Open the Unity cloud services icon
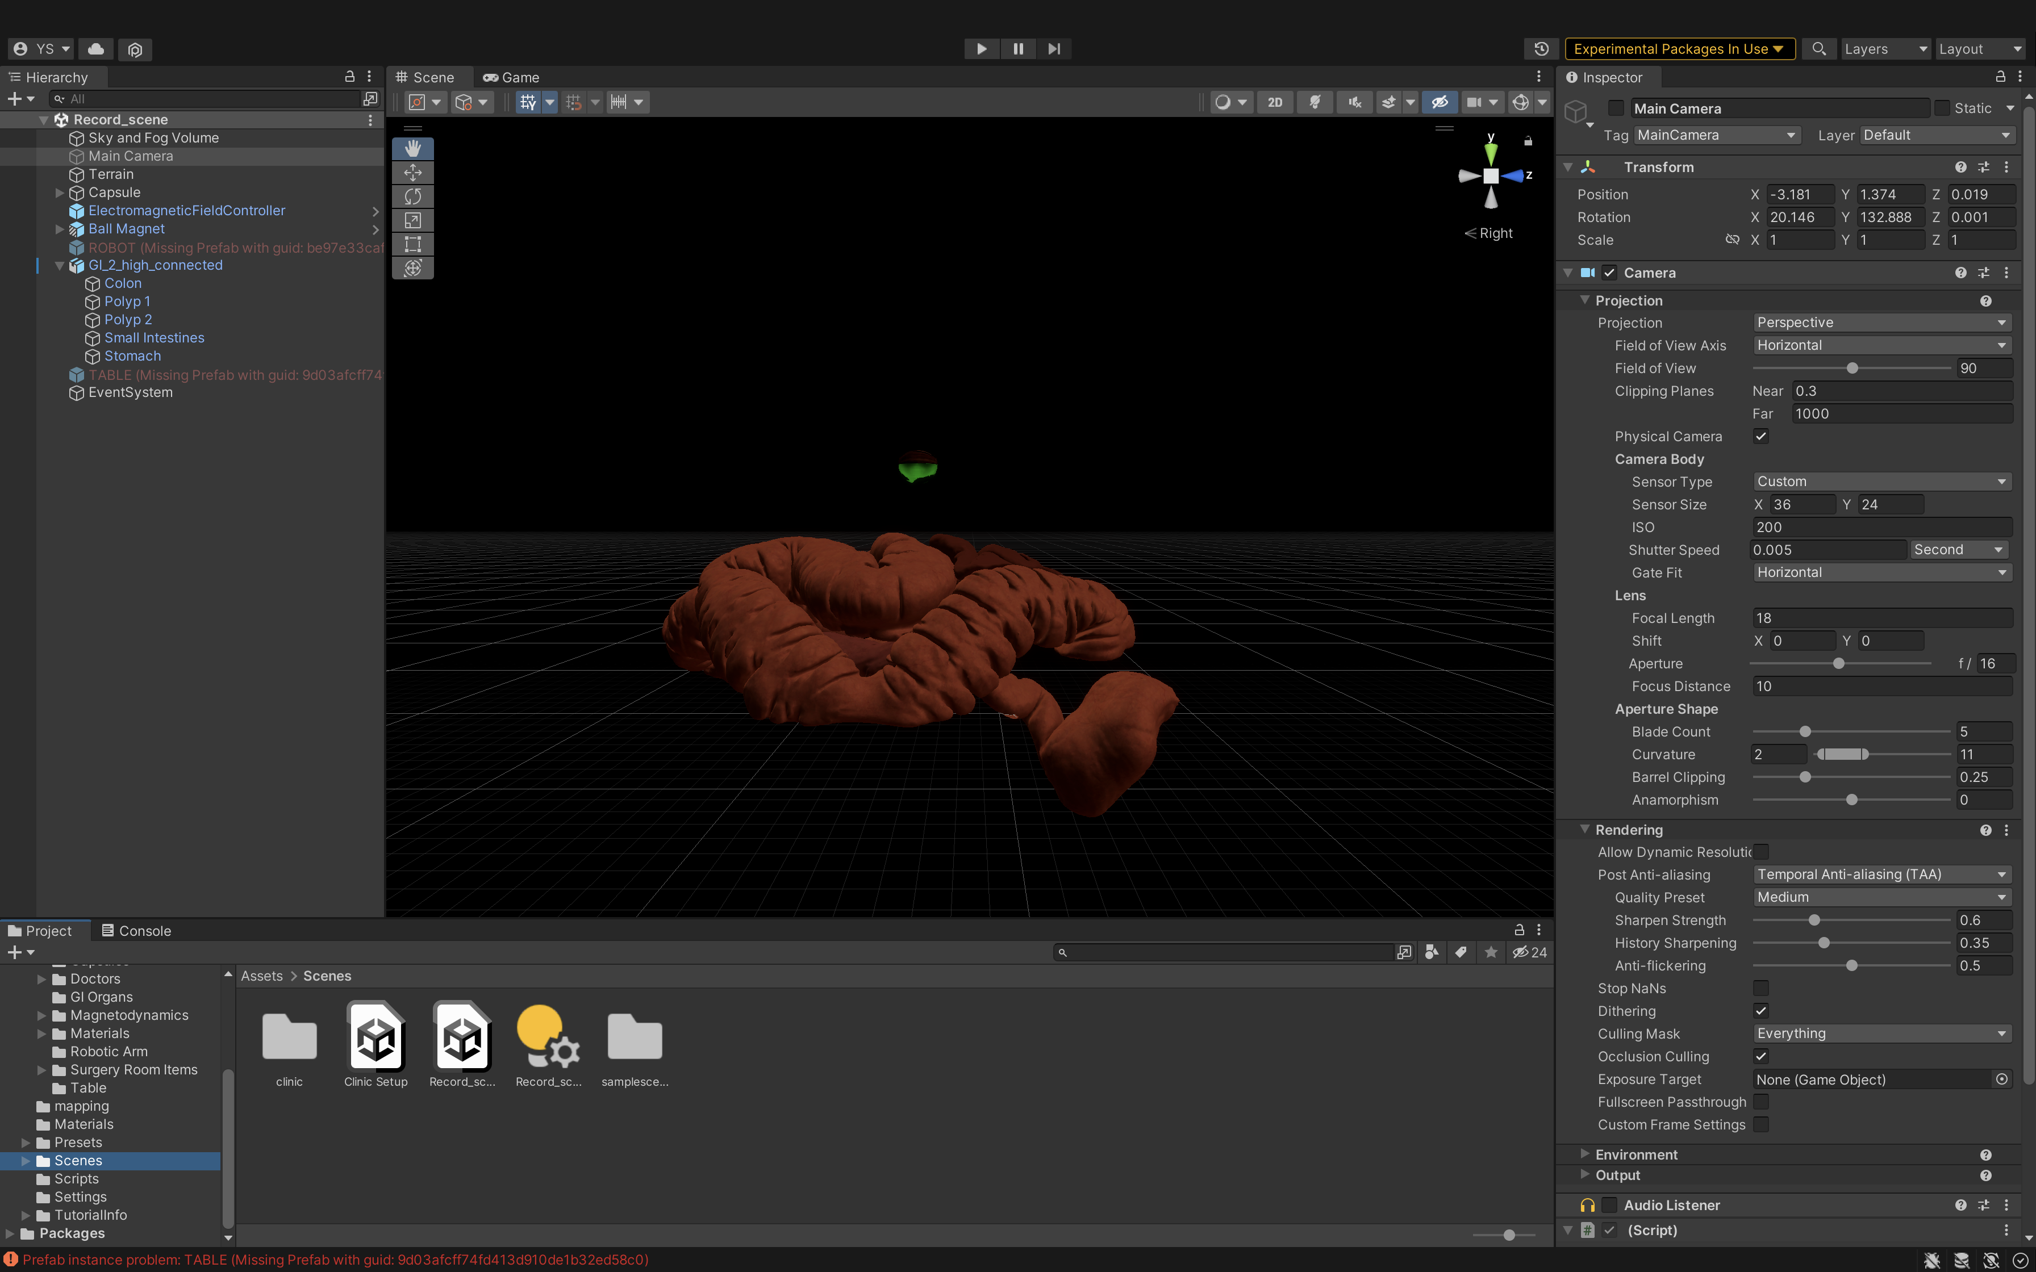 pos(95,49)
